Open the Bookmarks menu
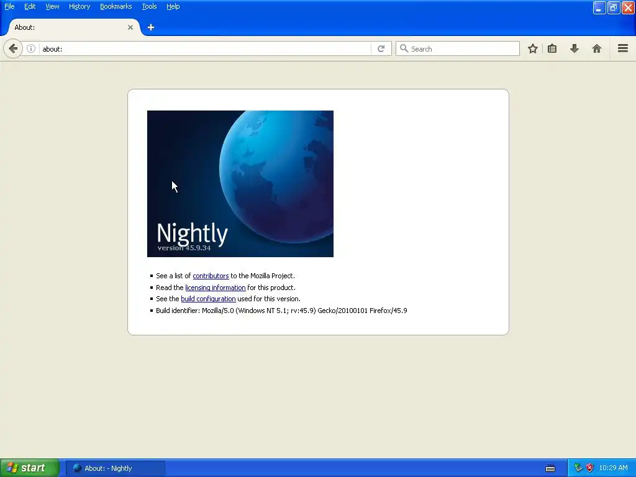Screen dimensions: 636x477 coord(116,6)
